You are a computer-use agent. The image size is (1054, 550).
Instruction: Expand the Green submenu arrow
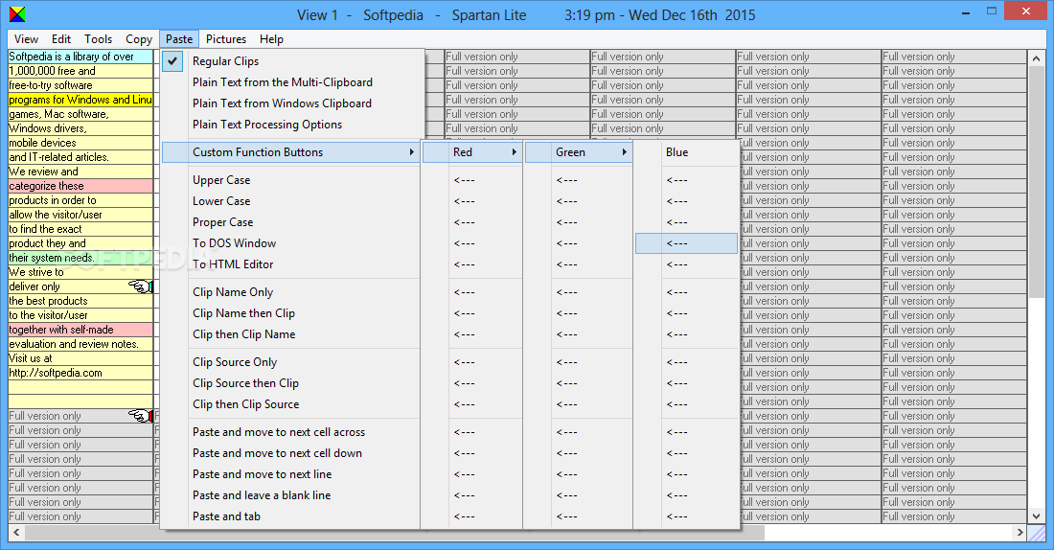pyautogui.click(x=625, y=152)
